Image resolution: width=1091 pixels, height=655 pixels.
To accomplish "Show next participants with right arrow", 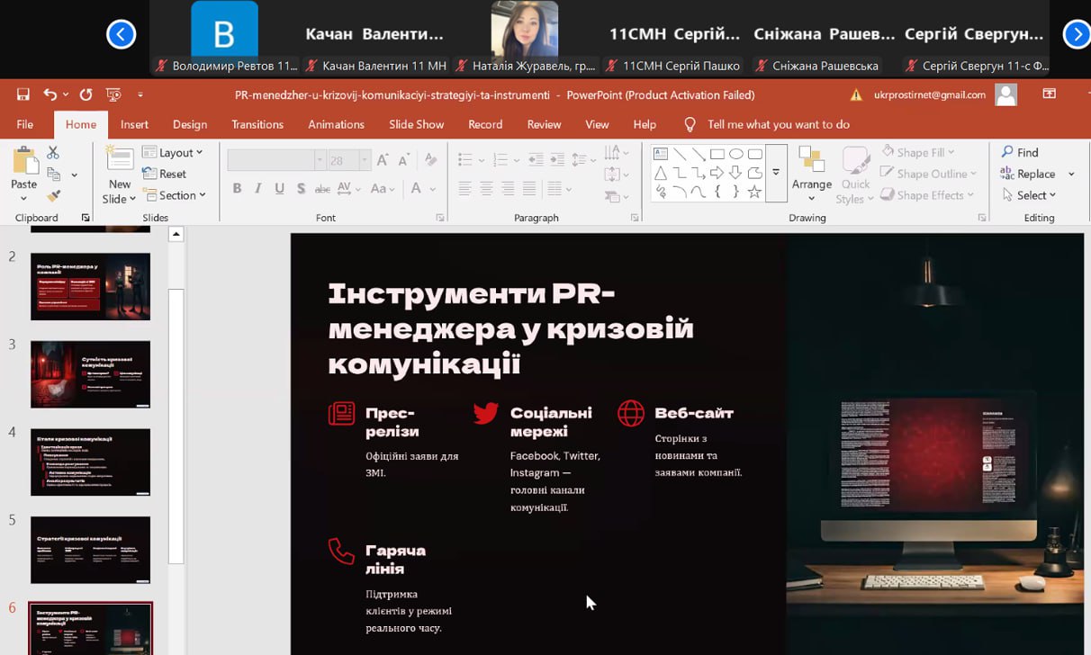I will (x=1077, y=34).
